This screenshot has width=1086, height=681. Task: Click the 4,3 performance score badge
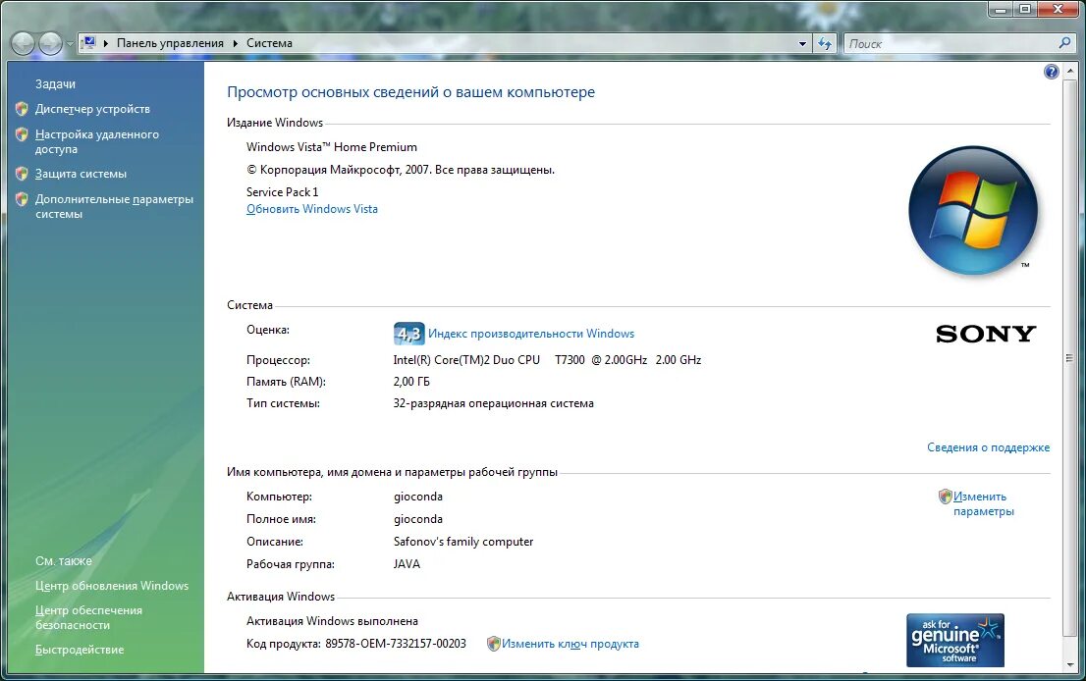[x=408, y=334]
